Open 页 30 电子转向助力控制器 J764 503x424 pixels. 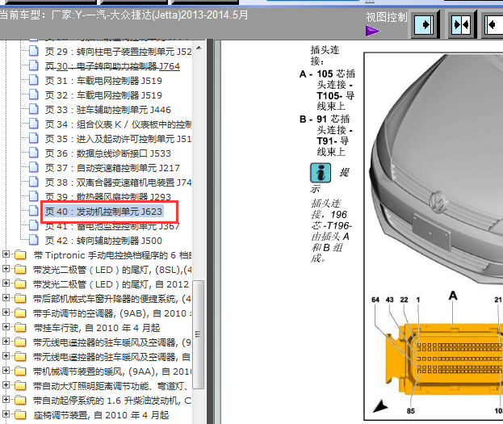(x=112, y=66)
